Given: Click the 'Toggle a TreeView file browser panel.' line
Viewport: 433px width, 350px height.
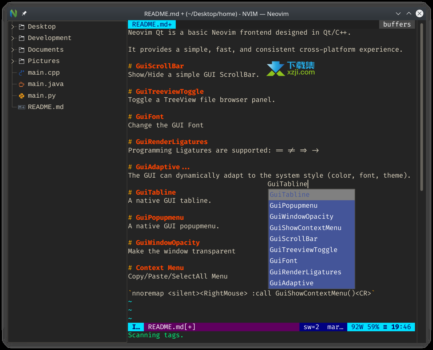Looking at the screenshot, I should tap(202, 100).
